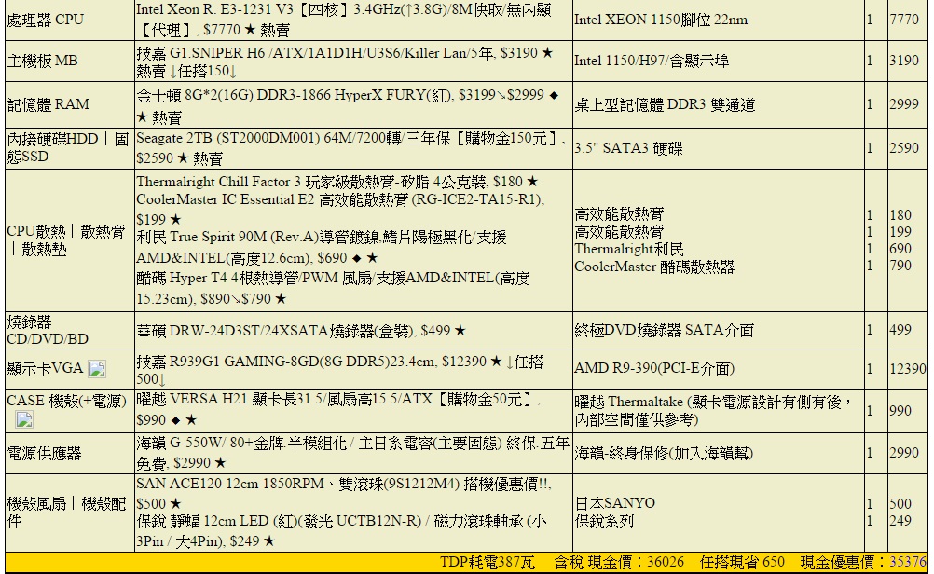
Task: Click the Intel Xeon E3-1231 V3 product description
Action: 344,20
